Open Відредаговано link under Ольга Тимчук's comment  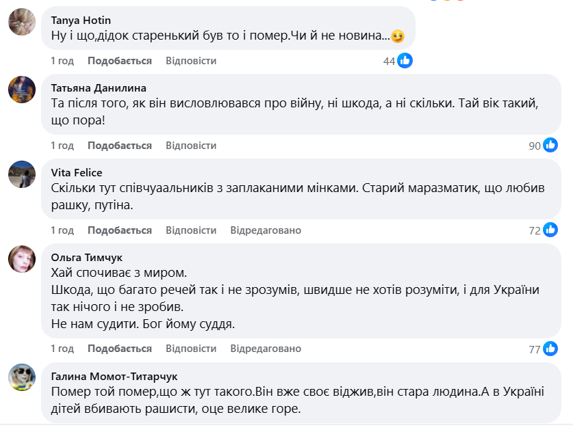pyautogui.click(x=266, y=349)
